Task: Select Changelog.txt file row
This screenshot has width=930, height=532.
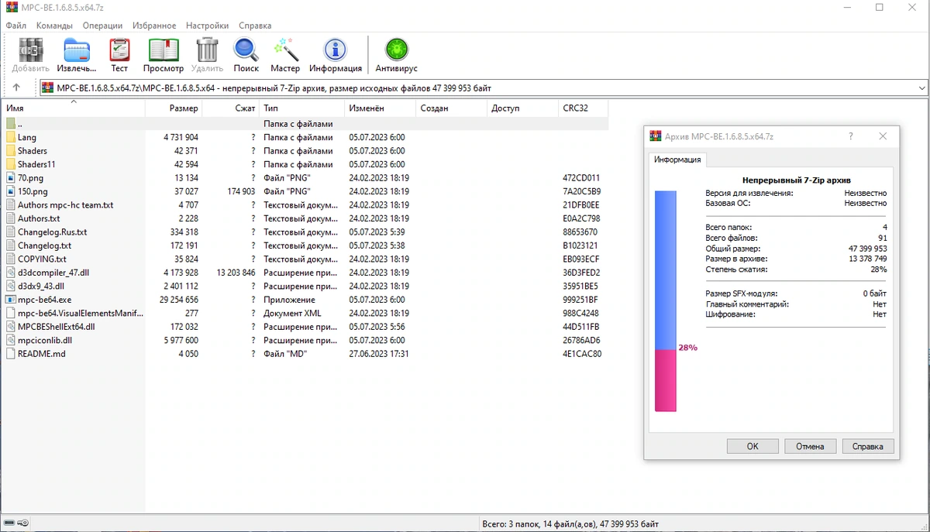Action: [305, 245]
